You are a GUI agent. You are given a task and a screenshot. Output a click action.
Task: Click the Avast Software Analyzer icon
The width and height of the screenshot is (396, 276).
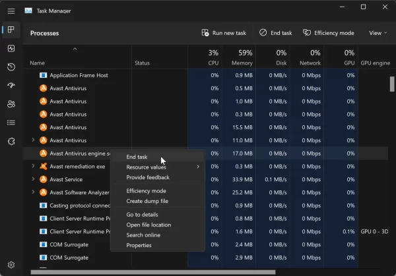click(43, 192)
